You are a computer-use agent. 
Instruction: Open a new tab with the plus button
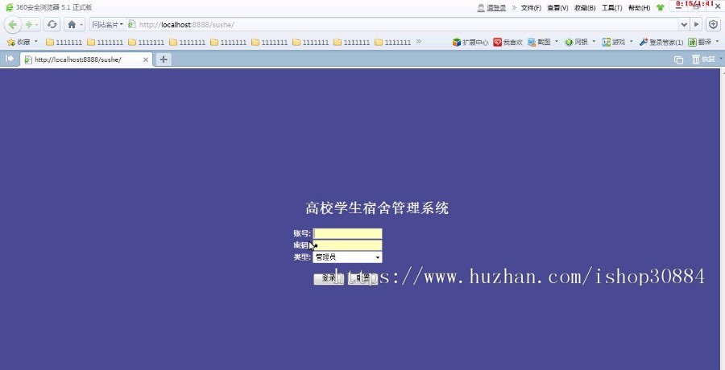pos(164,60)
